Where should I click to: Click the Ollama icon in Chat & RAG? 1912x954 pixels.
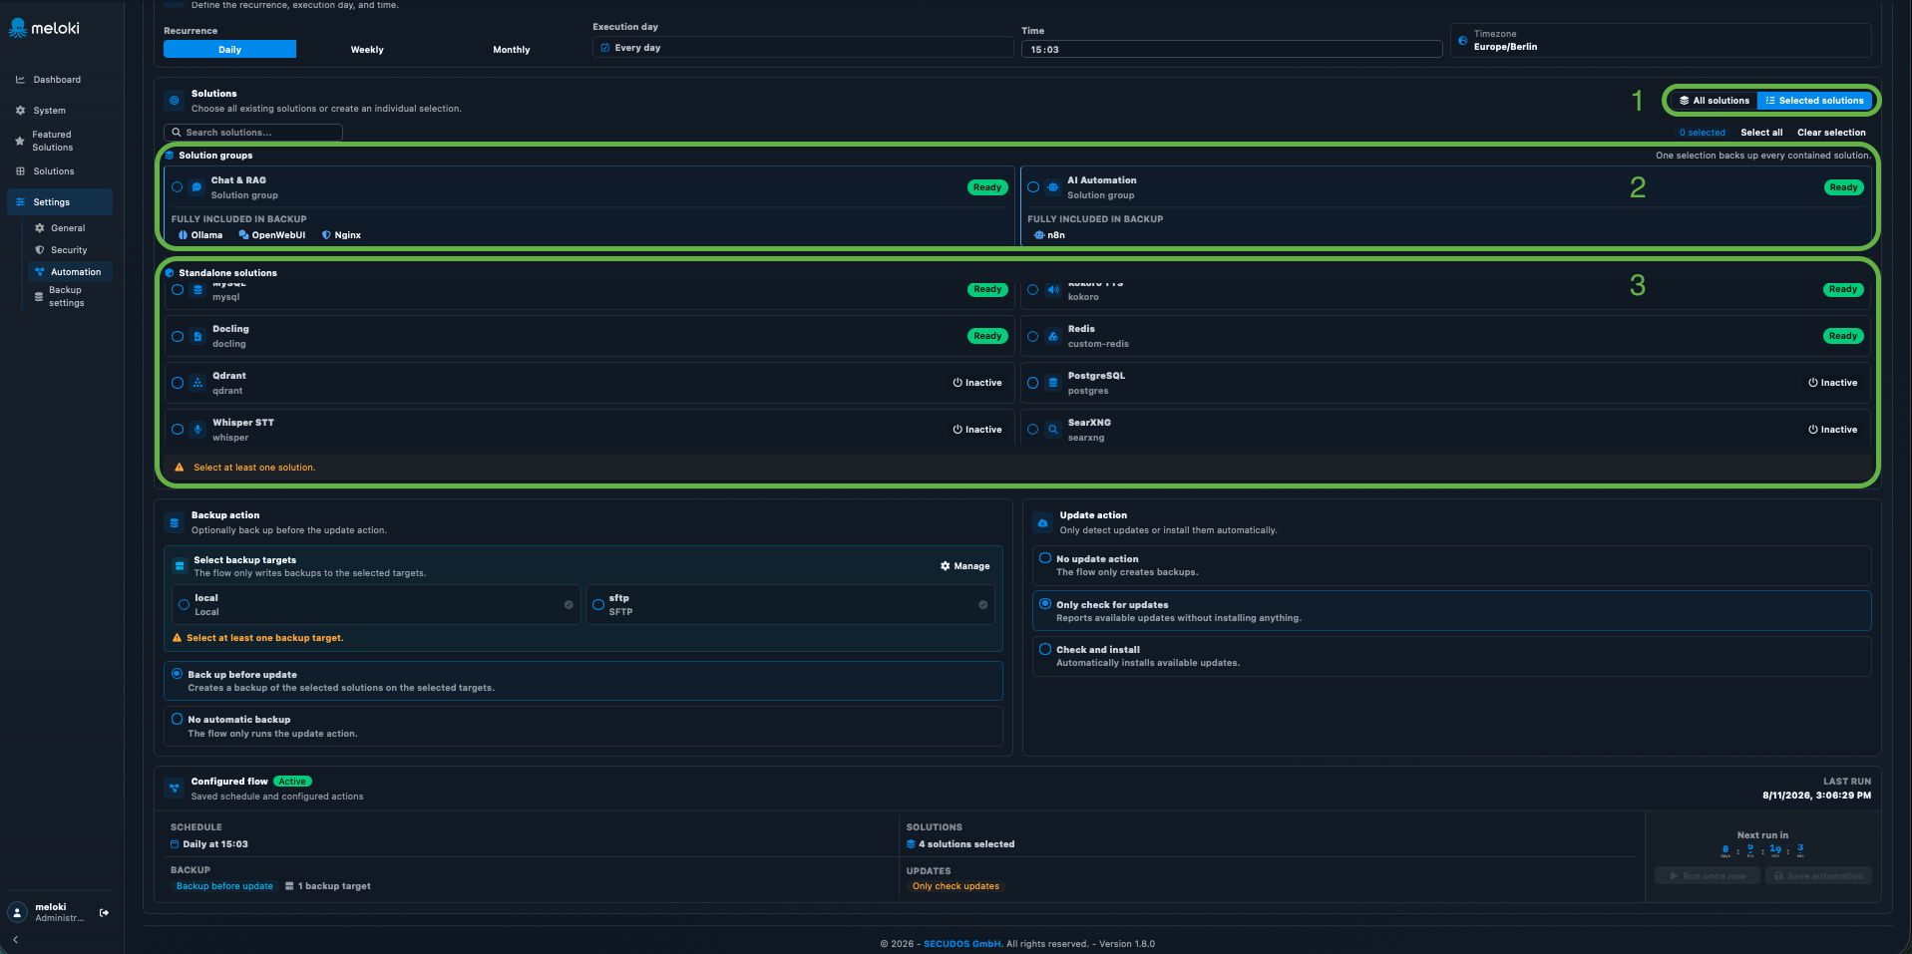pos(183,235)
